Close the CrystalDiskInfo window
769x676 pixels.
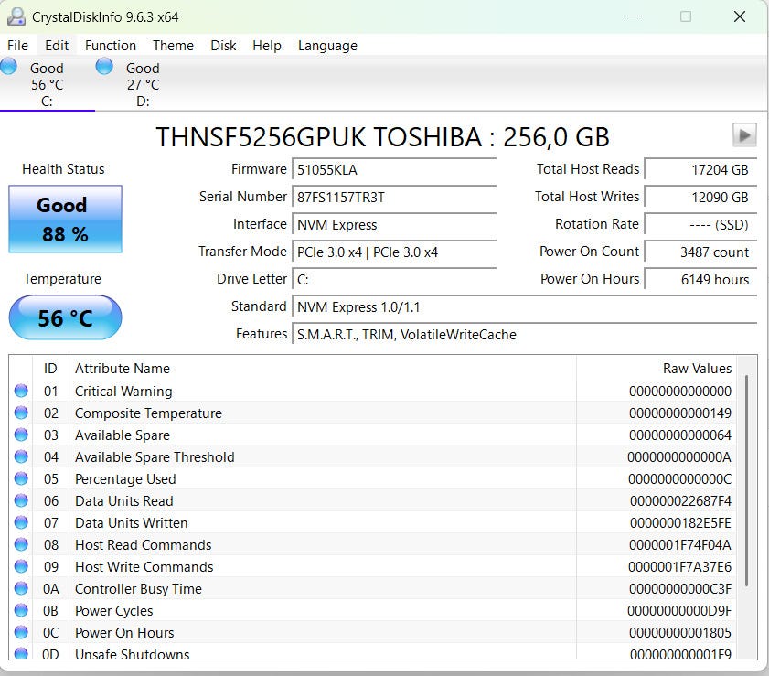pyautogui.click(x=740, y=16)
